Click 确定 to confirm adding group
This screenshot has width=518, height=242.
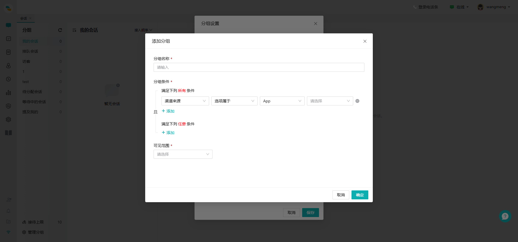(360, 195)
